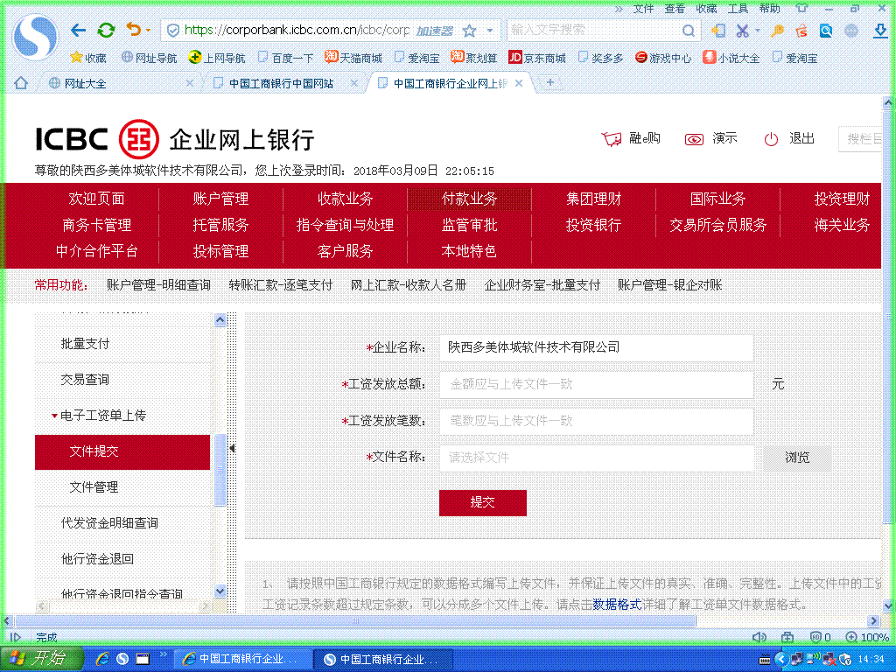Select 文件管理 in the sidebar
The width and height of the screenshot is (896, 672).
pyautogui.click(x=94, y=487)
